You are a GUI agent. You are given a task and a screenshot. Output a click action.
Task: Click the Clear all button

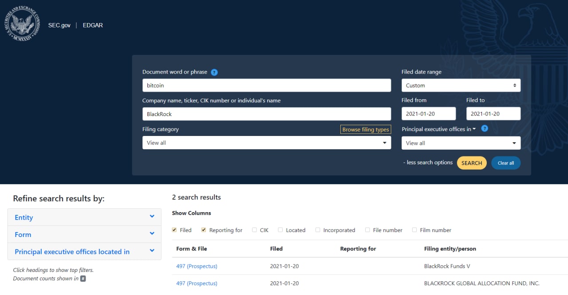click(x=506, y=163)
